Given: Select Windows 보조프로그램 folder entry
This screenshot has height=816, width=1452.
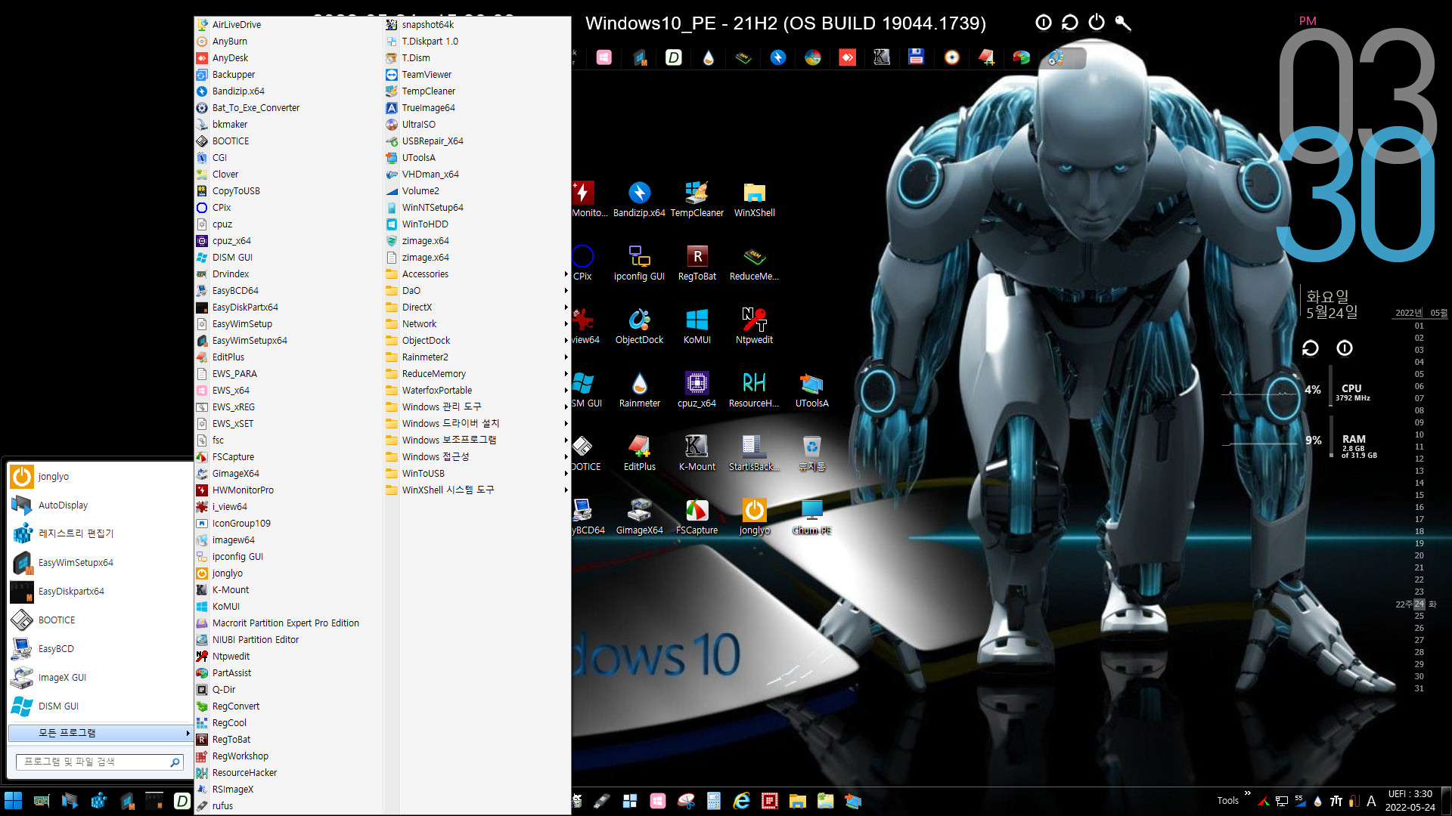Looking at the screenshot, I should pyautogui.click(x=477, y=440).
